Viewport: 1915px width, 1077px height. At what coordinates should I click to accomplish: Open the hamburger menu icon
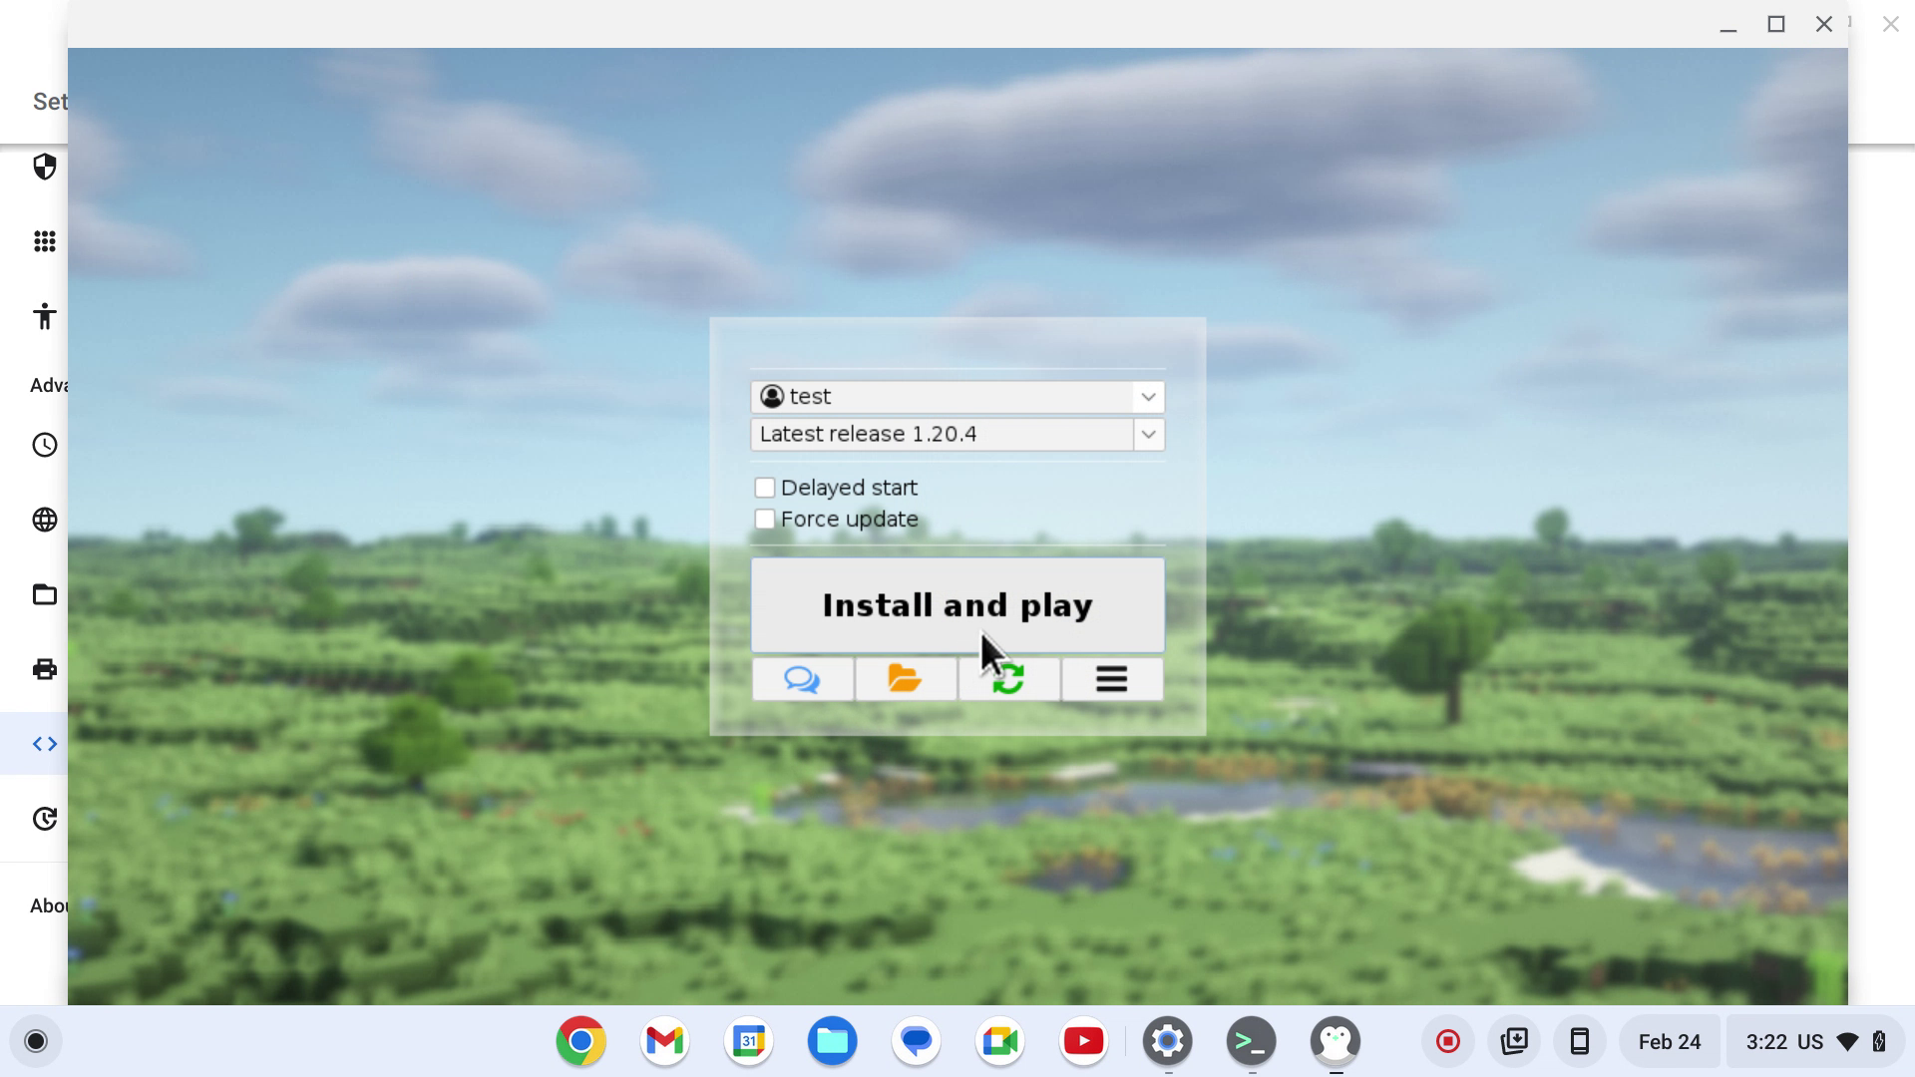(1111, 678)
